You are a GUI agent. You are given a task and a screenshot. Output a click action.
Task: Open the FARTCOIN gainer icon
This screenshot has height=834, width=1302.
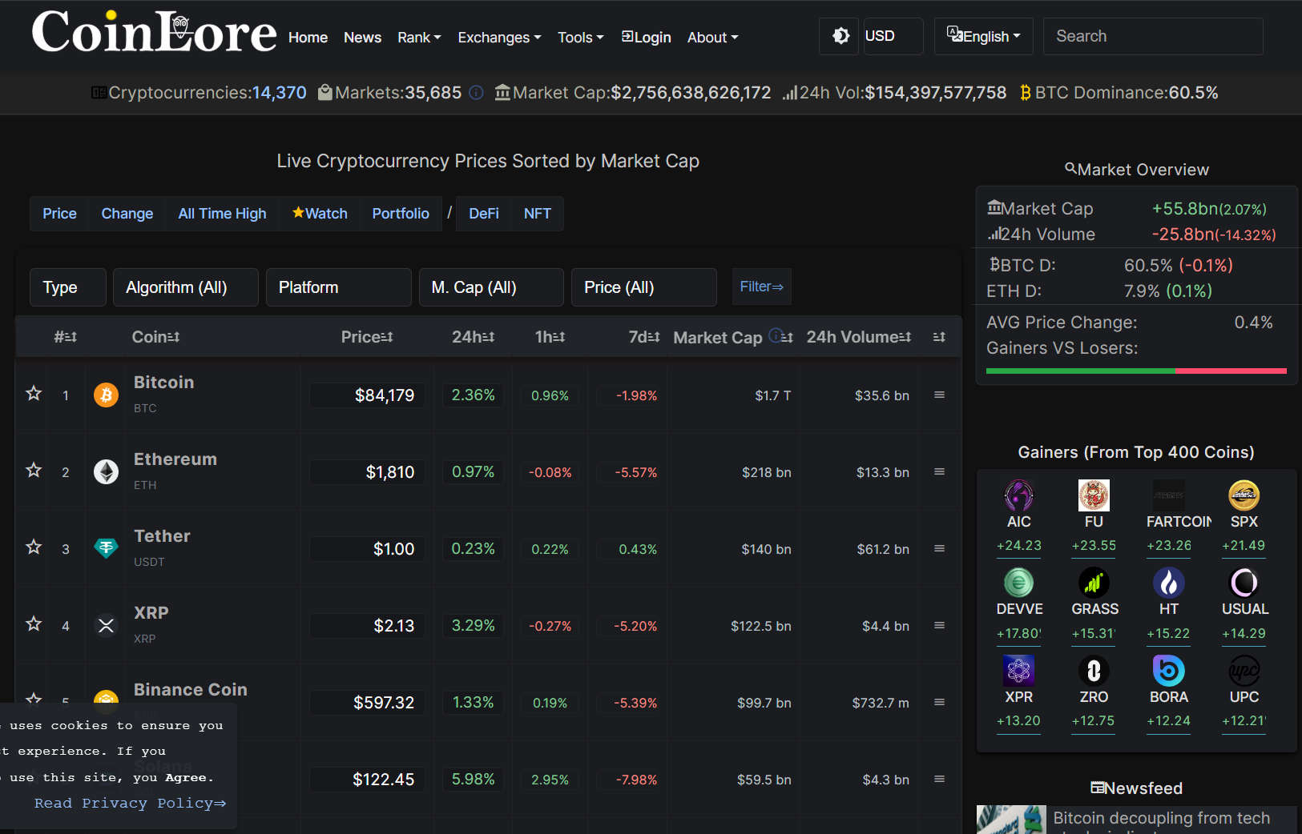click(1169, 495)
